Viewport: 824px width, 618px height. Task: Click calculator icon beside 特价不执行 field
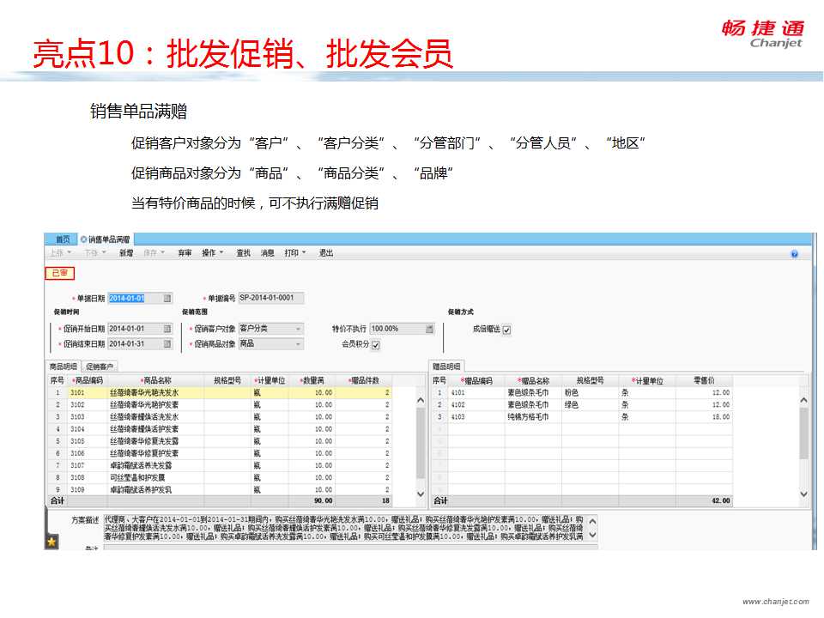tap(429, 329)
